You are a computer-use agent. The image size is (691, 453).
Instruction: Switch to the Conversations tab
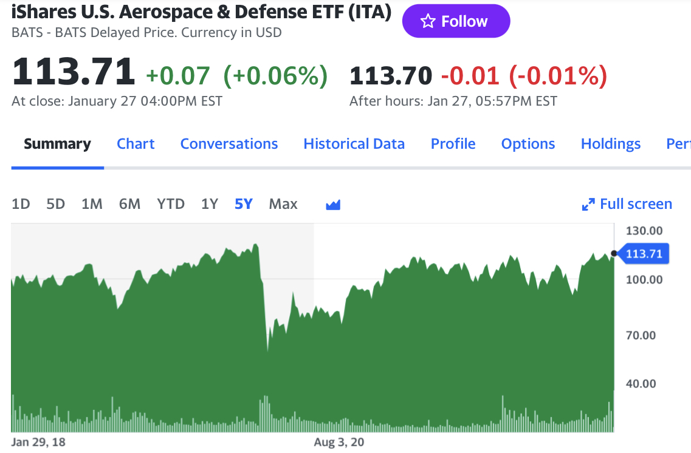[x=229, y=144]
